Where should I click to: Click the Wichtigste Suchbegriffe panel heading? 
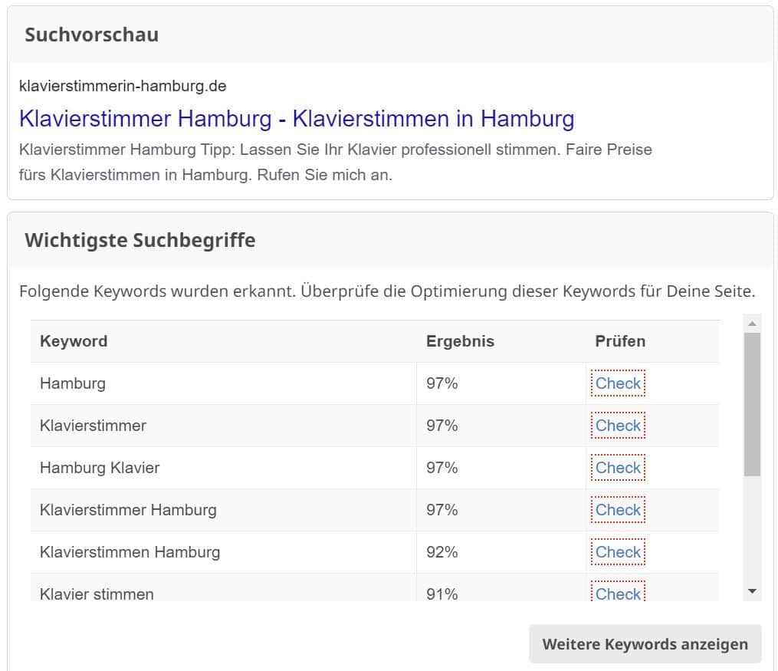click(140, 240)
